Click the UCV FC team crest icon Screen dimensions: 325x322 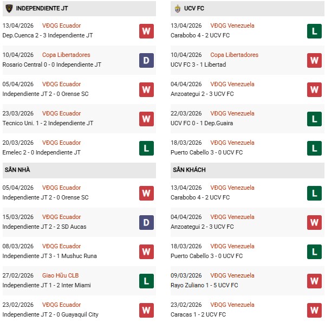point(177,9)
